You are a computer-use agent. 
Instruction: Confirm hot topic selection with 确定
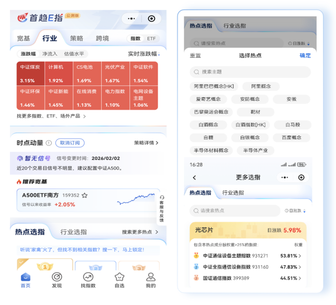pos(305,56)
